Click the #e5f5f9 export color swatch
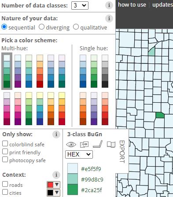This screenshot has width=173, height=197. pyautogui.click(x=73, y=168)
